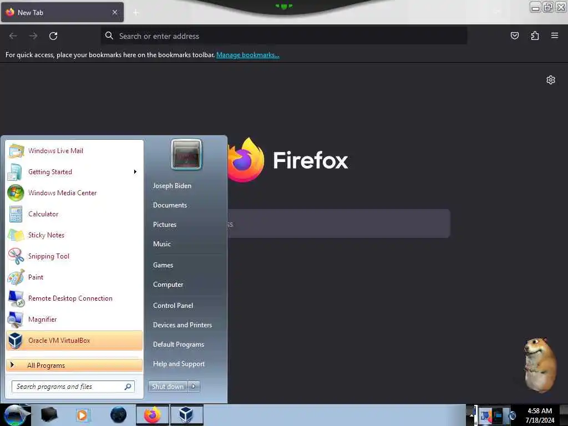Launch the Magnifier icon

(x=16, y=319)
